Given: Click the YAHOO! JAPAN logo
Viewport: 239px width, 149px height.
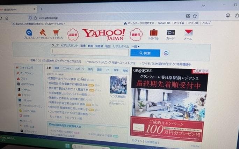Looking at the screenshot, I should click(104, 35).
